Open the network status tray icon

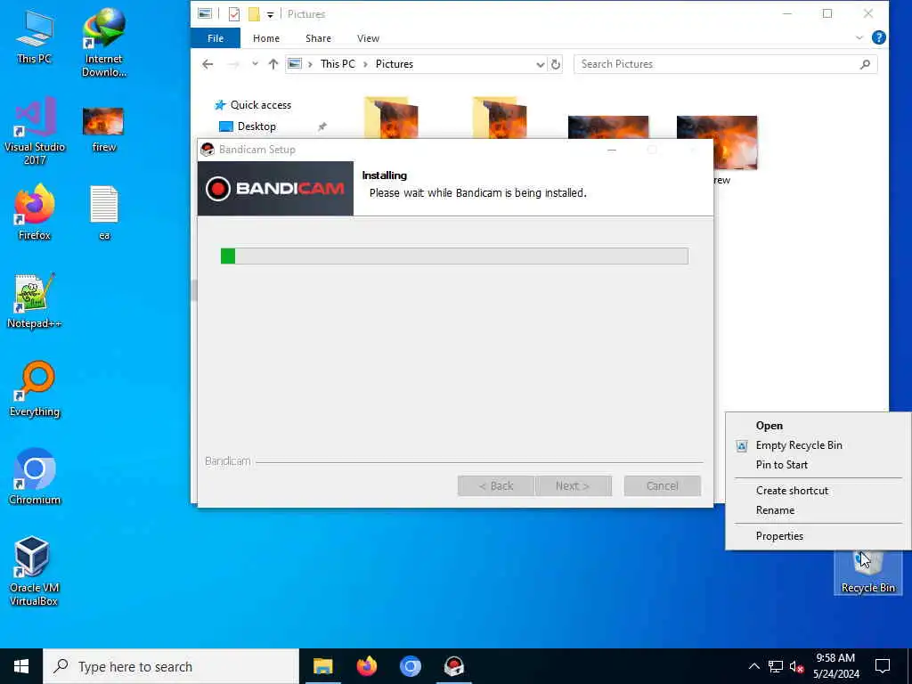pyautogui.click(x=776, y=666)
